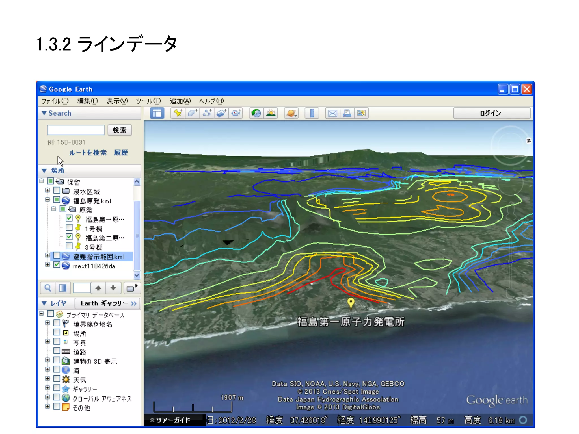
Task: Click the 検索 search button
Action: pyautogui.click(x=120, y=130)
